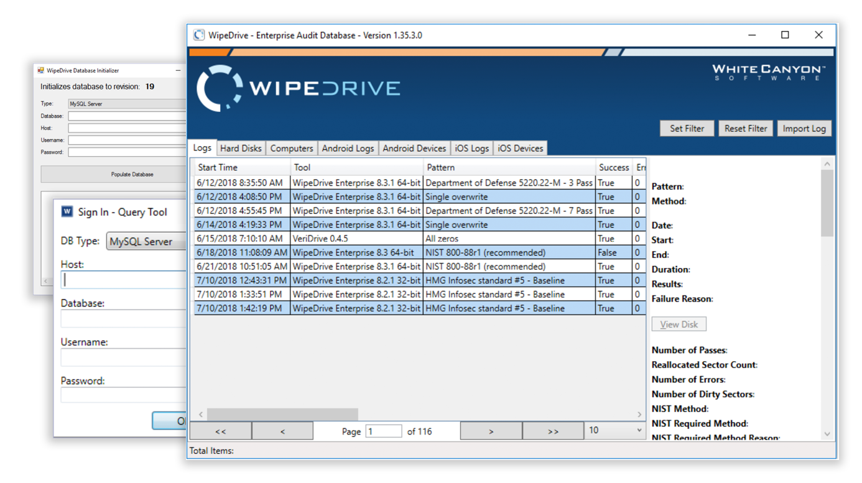Open DB Type dropdown in Sign In window

click(147, 241)
